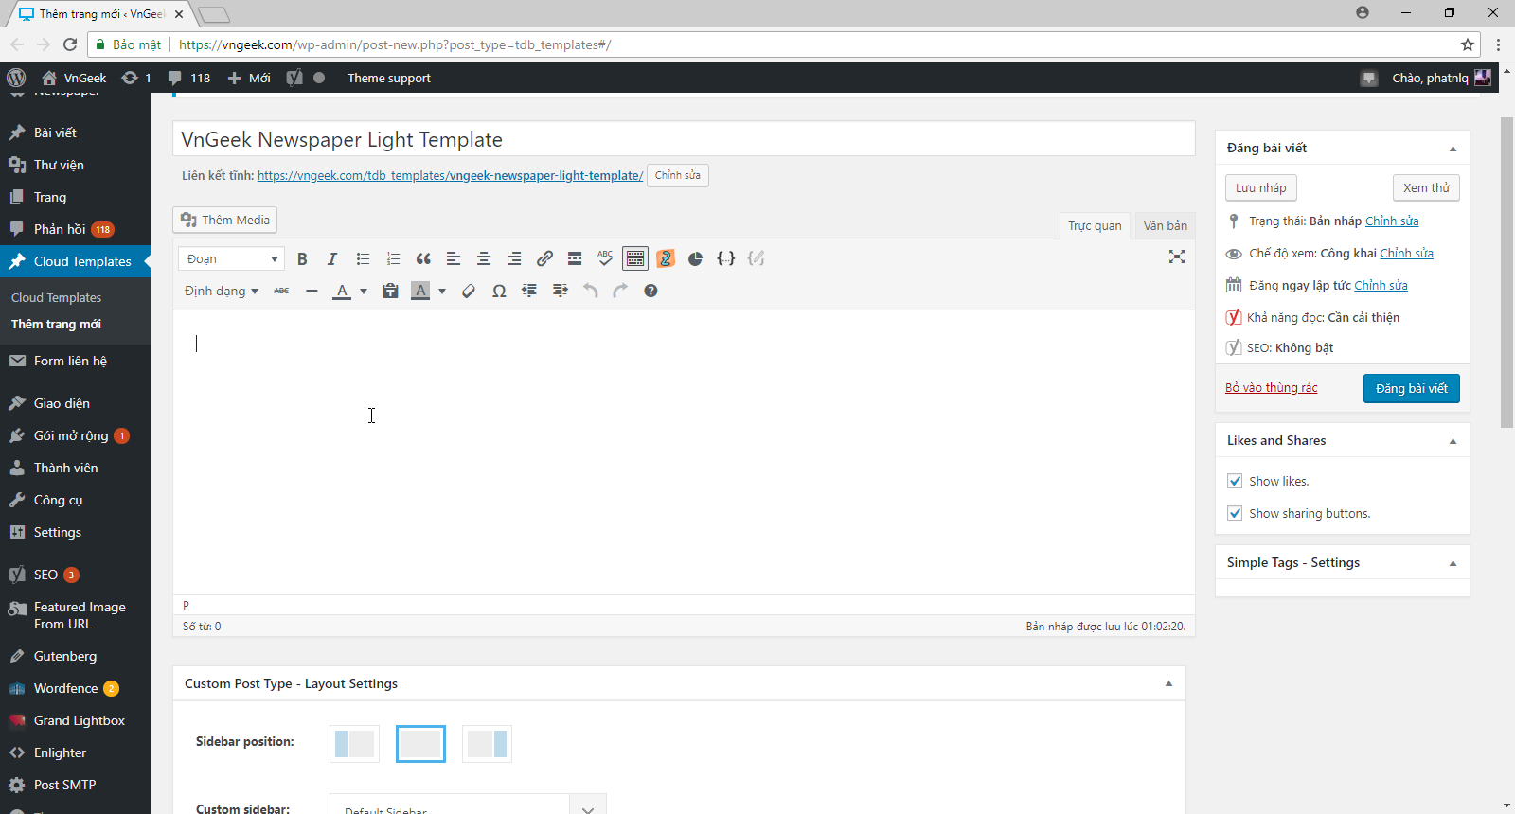This screenshot has height=814, width=1515.
Task: Align text center
Action: click(x=484, y=258)
